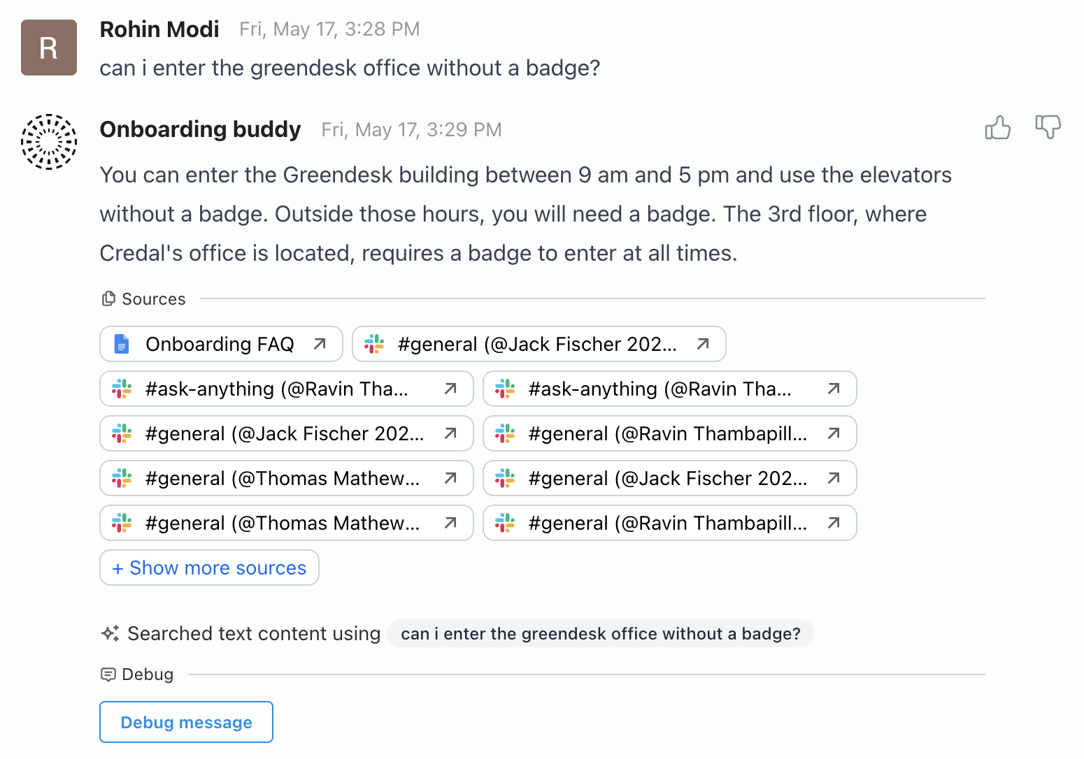Click the thumbs down icon
Screen dimensions: 1084x759
click(x=1048, y=127)
